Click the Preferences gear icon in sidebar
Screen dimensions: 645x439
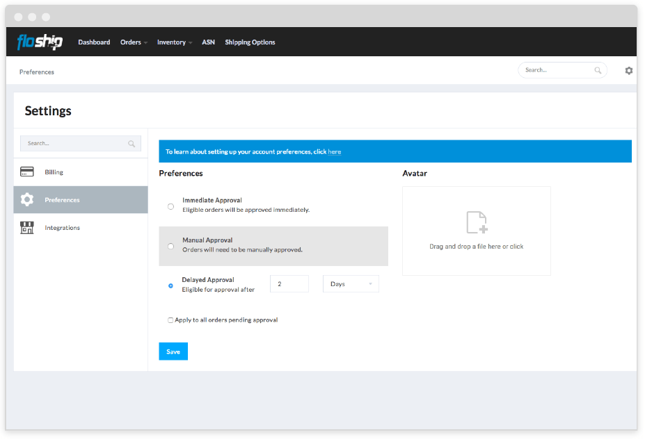pos(27,200)
